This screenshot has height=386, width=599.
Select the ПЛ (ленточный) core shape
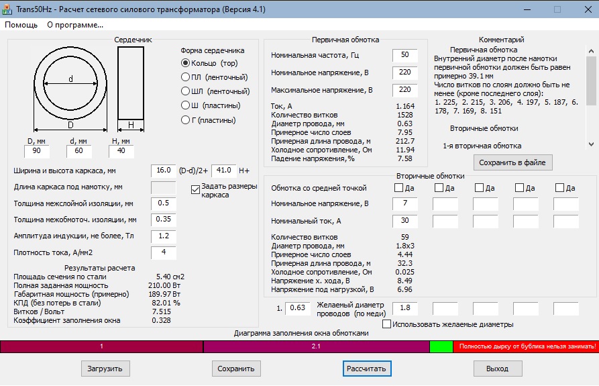(186, 77)
